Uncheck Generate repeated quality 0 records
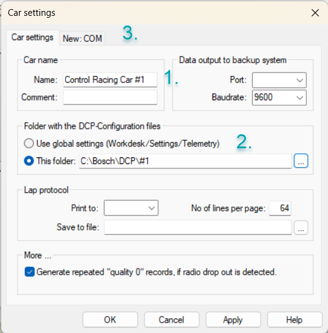328x333 pixels. click(x=30, y=272)
